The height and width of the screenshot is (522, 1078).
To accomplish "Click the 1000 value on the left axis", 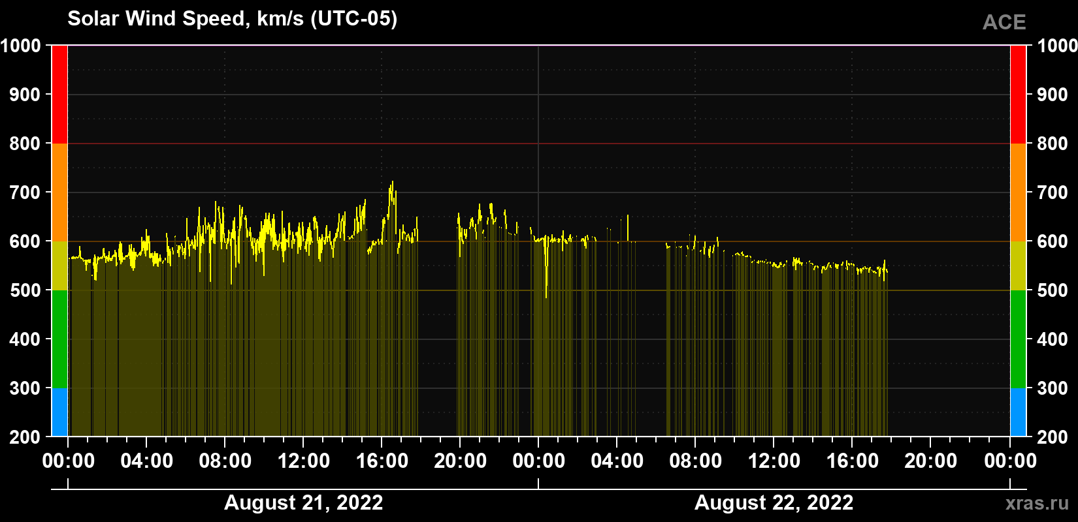I will [x=21, y=46].
